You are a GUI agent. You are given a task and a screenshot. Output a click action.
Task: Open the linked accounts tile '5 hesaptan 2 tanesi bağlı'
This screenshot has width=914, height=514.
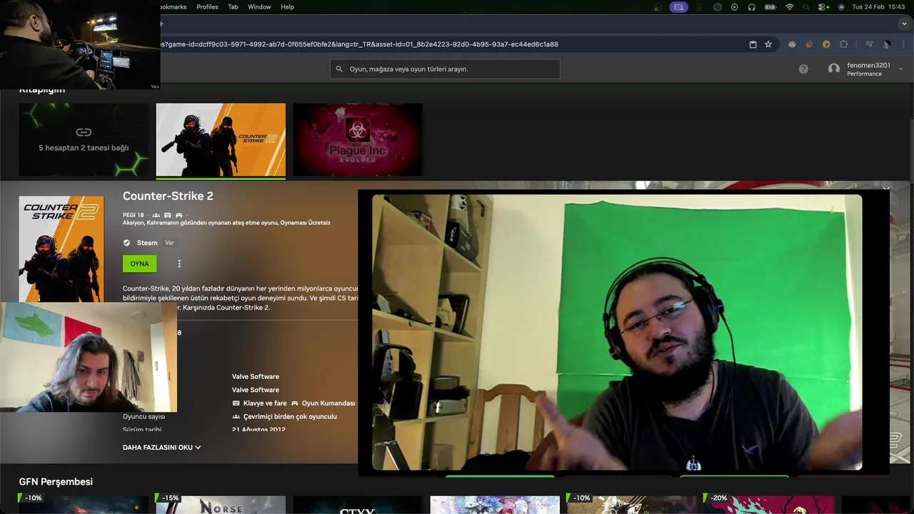(84, 140)
